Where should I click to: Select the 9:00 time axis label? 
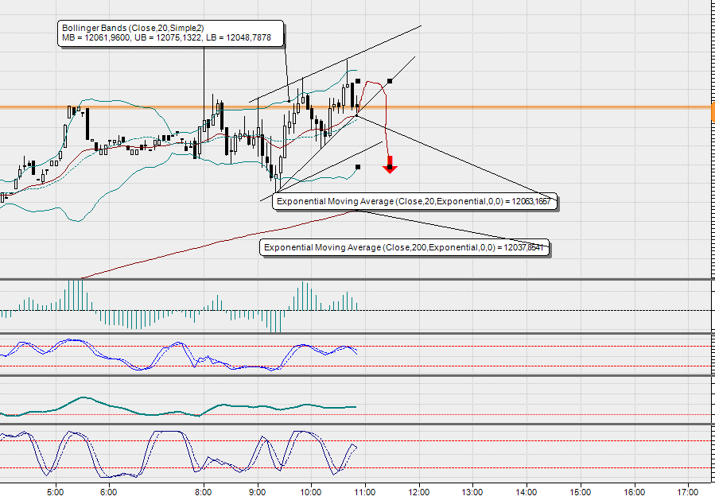point(257,493)
